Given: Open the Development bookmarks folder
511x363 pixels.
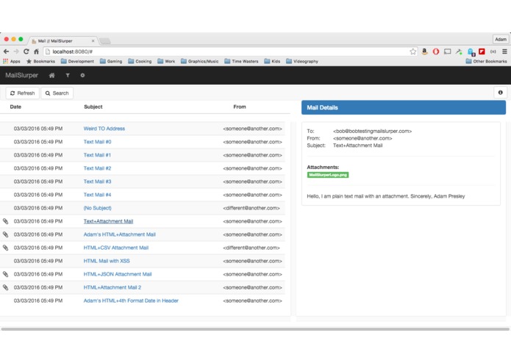Looking at the screenshot, I should [x=77, y=61].
